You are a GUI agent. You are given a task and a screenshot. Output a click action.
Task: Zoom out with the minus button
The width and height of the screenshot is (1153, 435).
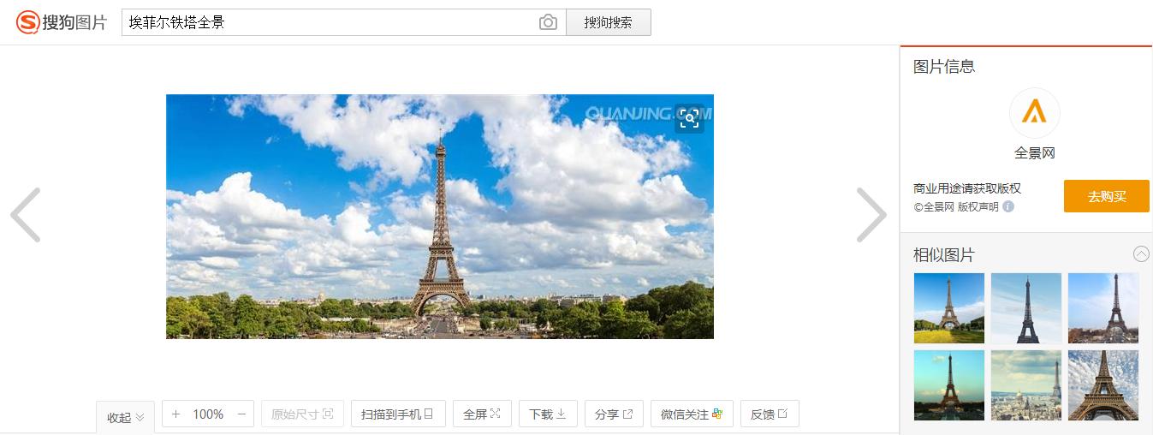(241, 414)
